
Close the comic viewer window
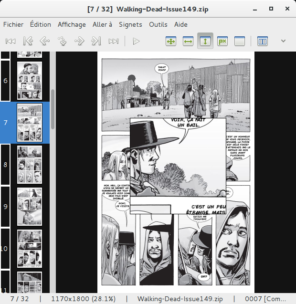[287, 9]
